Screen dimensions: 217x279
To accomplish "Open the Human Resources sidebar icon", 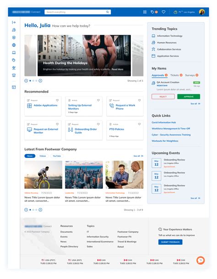I will click(x=14, y=30).
